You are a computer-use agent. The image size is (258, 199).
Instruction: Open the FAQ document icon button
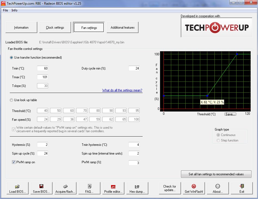click(x=89, y=188)
